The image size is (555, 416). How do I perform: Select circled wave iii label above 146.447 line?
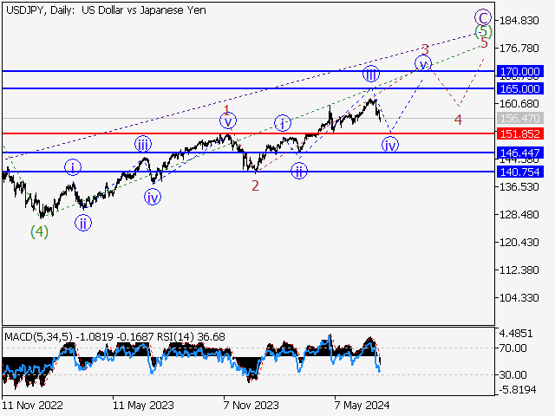click(x=143, y=144)
